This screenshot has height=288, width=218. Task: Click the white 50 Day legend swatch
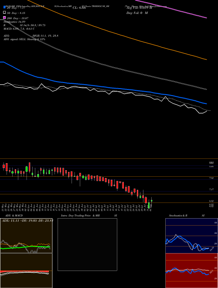point(4,13)
